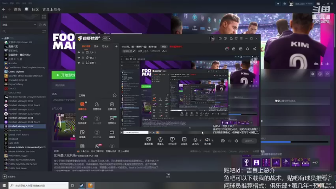Open the gift box icon in streaming header
The width and height of the screenshot is (336, 189).
pos(227,49)
